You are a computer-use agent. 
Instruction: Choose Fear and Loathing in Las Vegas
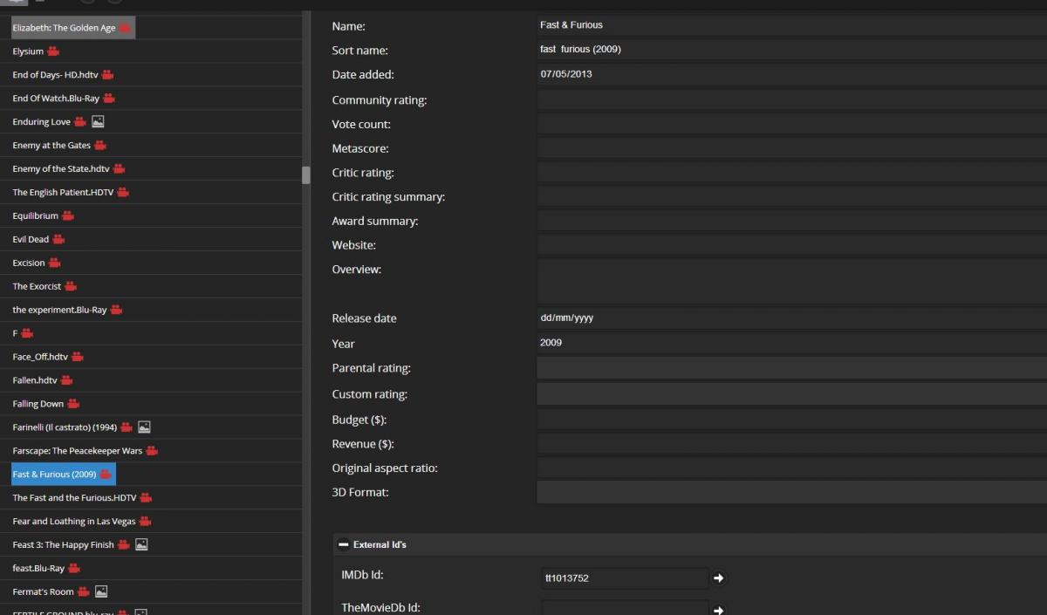pos(74,522)
